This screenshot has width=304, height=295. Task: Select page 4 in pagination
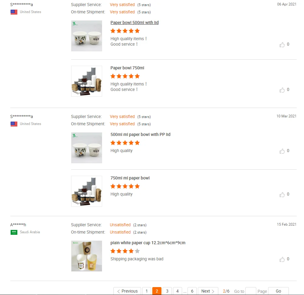click(x=178, y=291)
